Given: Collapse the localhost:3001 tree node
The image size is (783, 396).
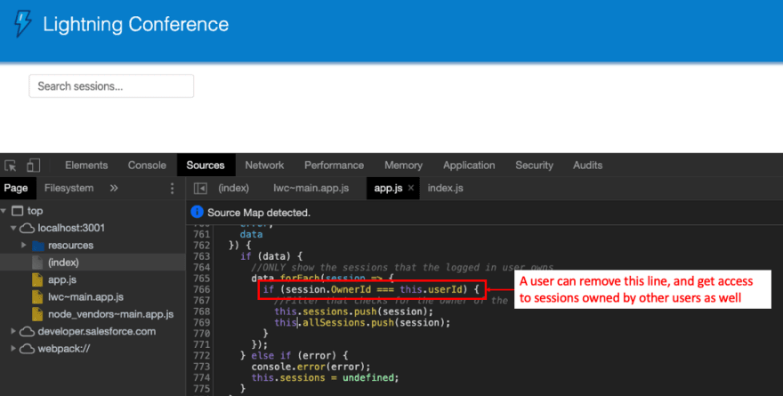Looking at the screenshot, I should (13, 228).
